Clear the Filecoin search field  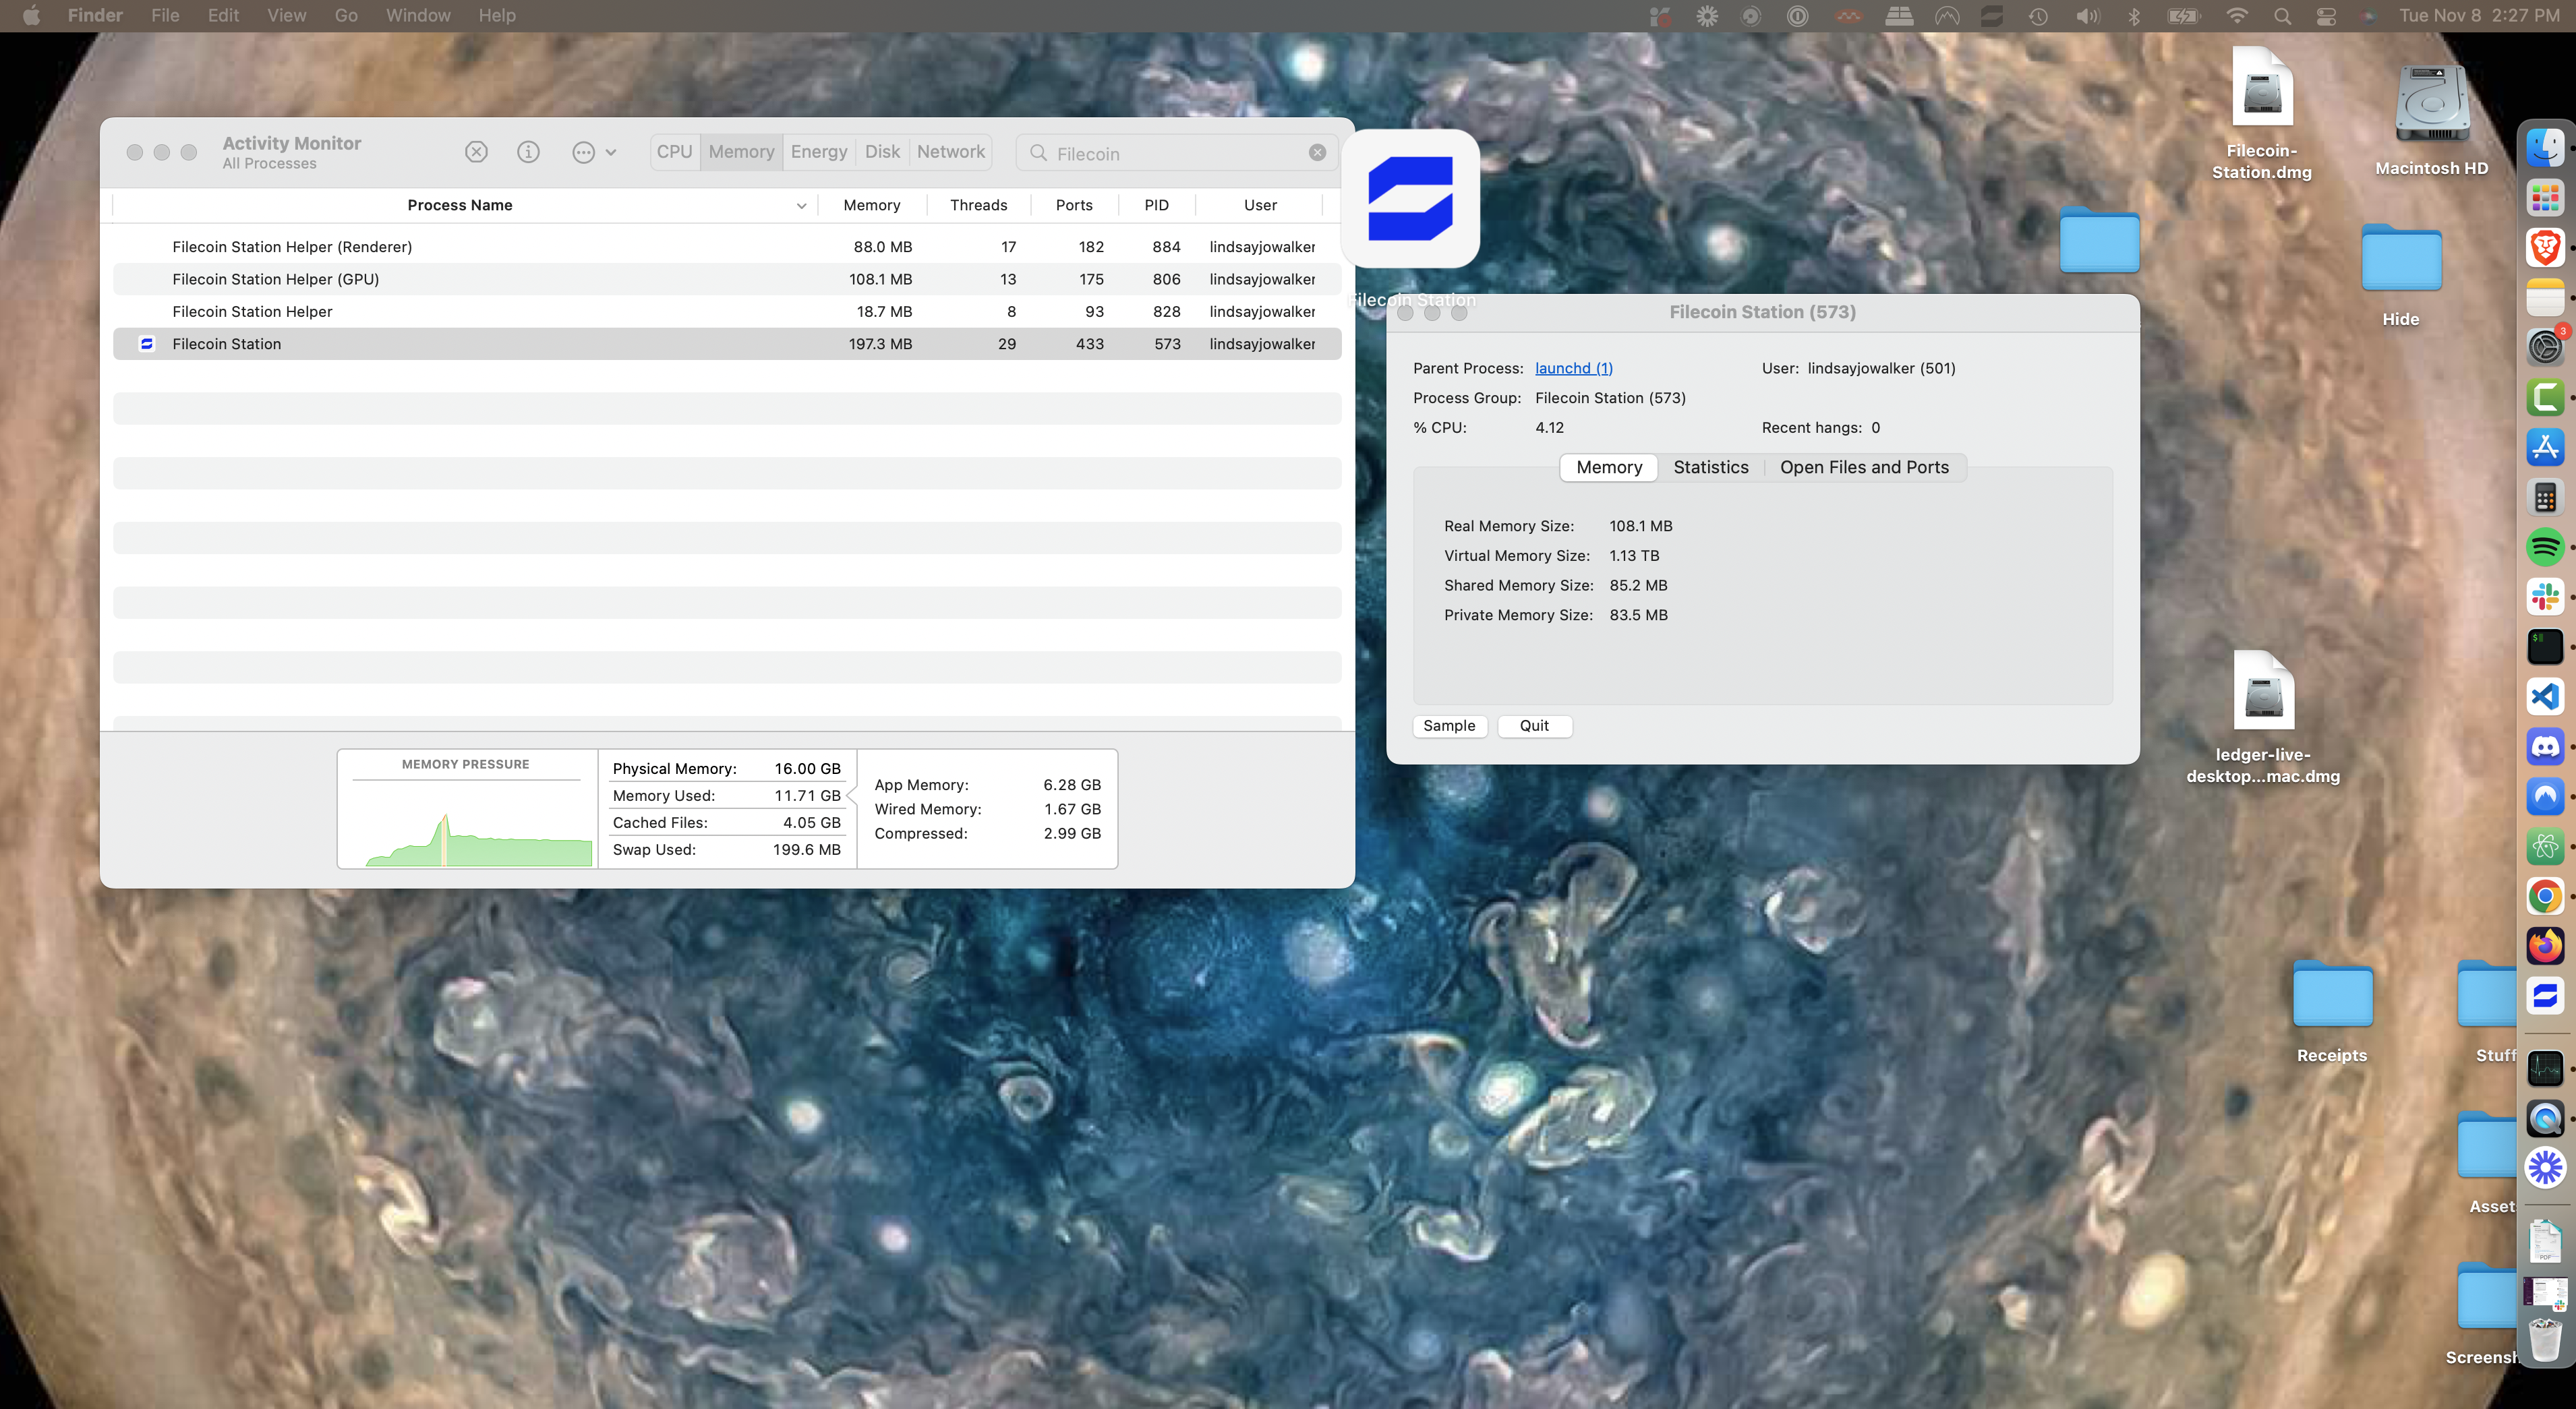pos(1317,153)
